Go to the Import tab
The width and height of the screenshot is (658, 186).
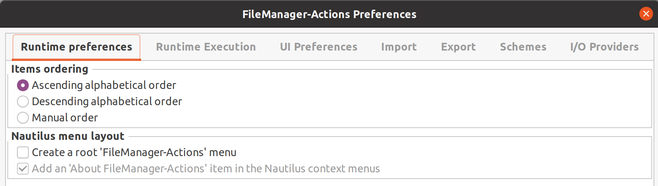pos(399,47)
